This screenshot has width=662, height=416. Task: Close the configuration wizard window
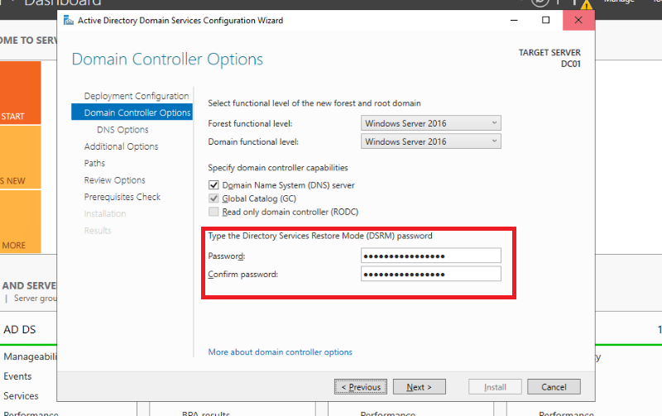tap(578, 20)
